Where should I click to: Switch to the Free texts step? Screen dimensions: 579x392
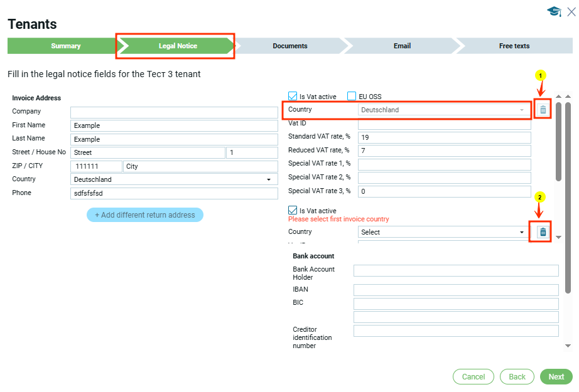514,46
